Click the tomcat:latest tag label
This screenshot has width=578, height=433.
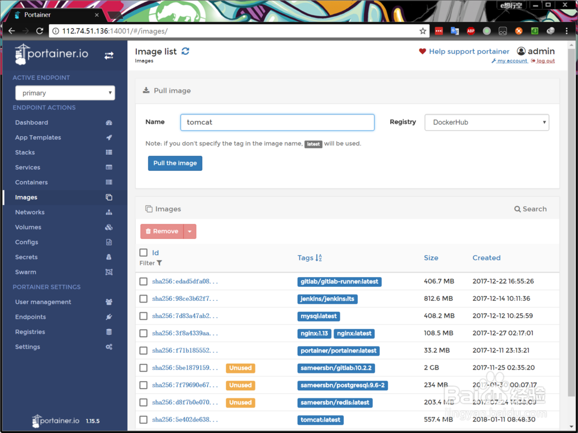click(320, 420)
